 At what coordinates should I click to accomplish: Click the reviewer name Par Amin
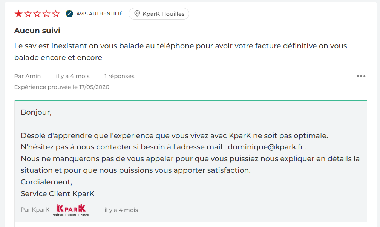pos(28,76)
